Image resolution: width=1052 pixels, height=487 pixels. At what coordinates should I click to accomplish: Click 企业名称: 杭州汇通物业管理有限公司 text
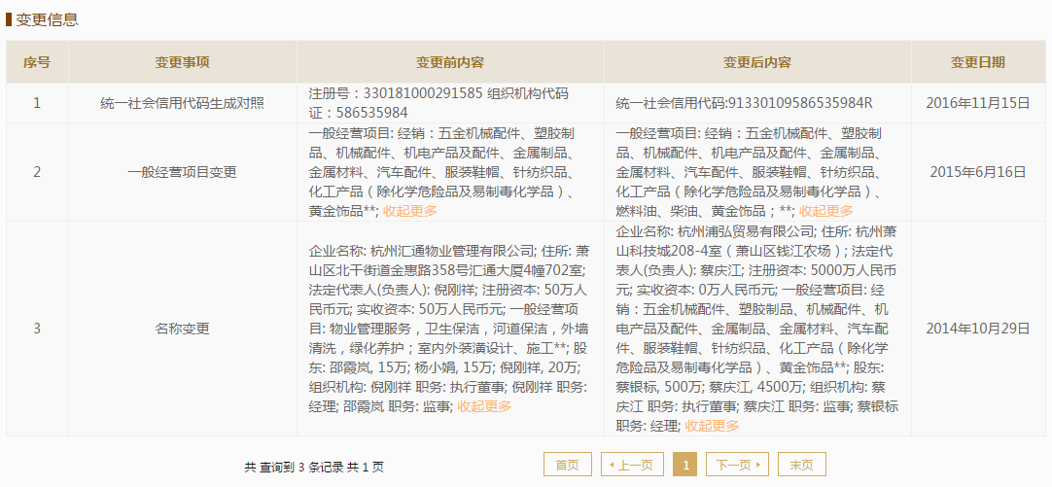[421, 252]
